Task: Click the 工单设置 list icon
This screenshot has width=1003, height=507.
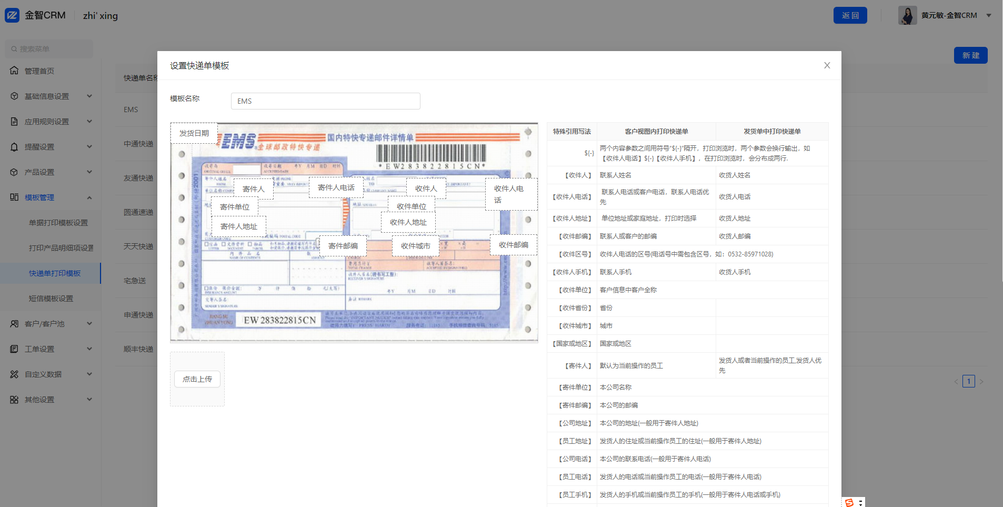Action: (14, 349)
